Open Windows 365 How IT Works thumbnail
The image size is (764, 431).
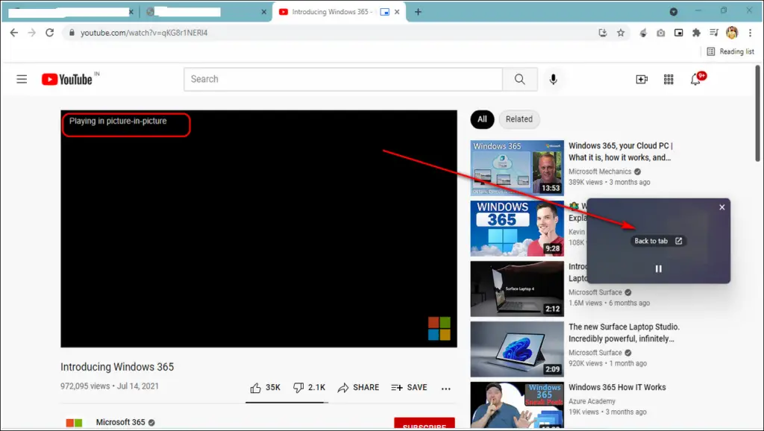tap(517, 405)
